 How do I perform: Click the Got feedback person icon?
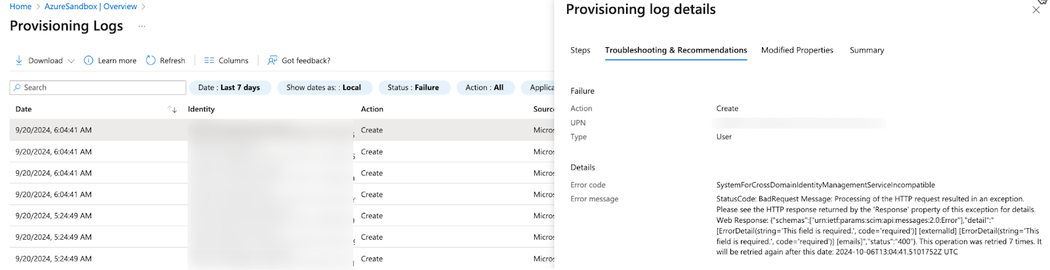tap(272, 60)
